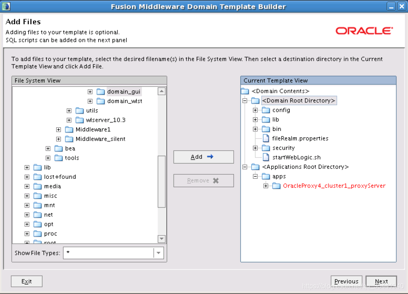Expand the opt tree node
This screenshot has width=408, height=294.
pos(27,224)
